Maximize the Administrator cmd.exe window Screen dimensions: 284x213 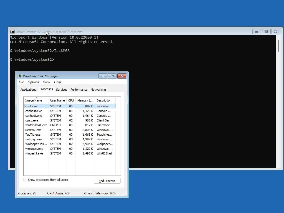pyautogui.click(x=266, y=32)
